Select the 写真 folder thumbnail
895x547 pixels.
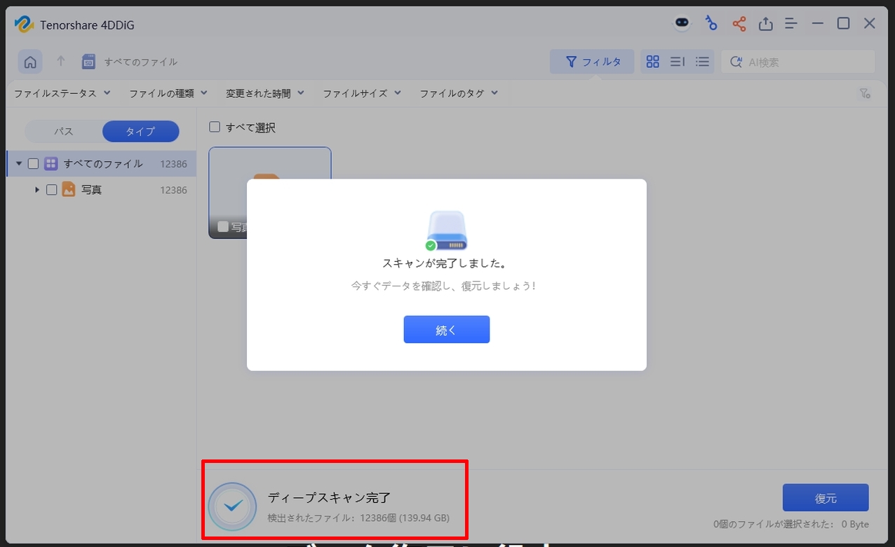click(270, 193)
